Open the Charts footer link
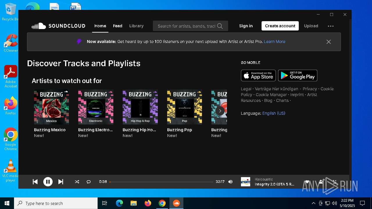Viewport: 372px width, 209px height. 282,100
